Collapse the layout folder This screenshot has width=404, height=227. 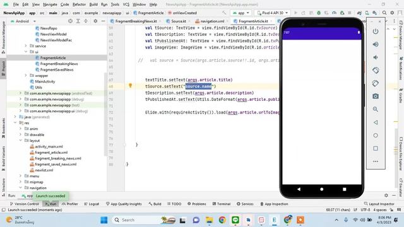pos(20,141)
